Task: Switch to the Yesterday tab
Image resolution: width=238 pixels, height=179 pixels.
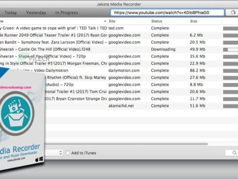Action: (36, 13)
